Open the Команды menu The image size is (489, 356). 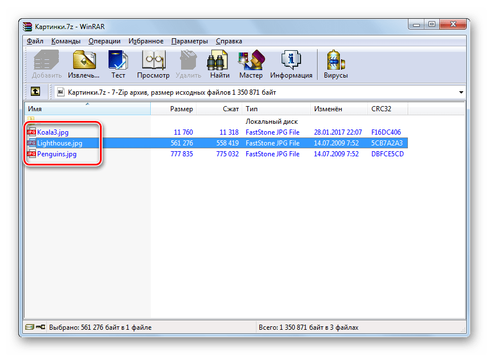[x=66, y=41]
